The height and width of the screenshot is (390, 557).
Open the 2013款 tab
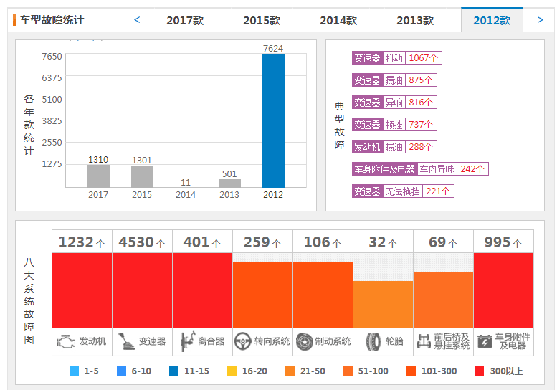pos(415,20)
